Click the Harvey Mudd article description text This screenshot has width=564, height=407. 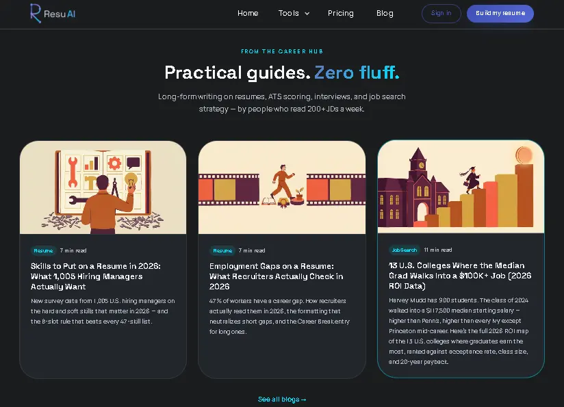(459, 331)
